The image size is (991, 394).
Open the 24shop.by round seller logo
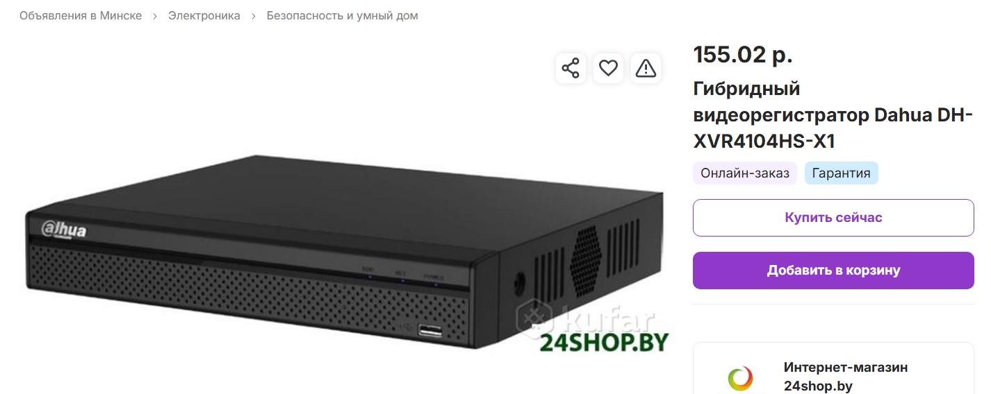tap(740, 378)
